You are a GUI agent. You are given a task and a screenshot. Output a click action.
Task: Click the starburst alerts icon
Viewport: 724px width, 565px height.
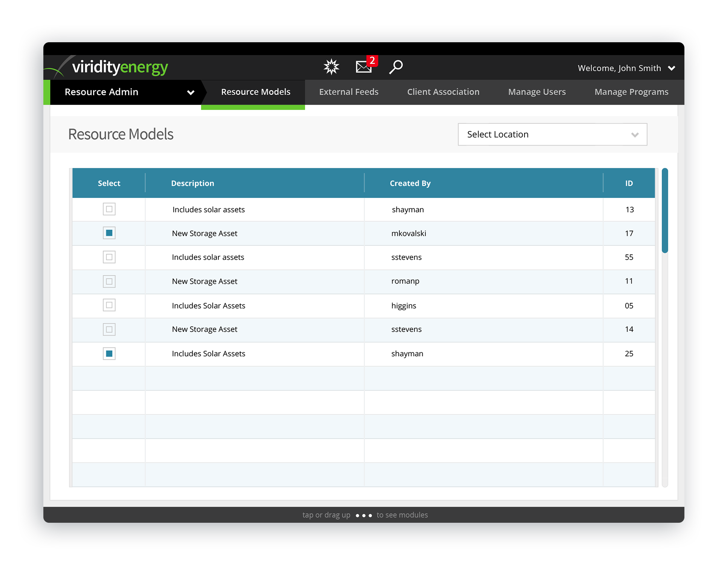tap(331, 67)
